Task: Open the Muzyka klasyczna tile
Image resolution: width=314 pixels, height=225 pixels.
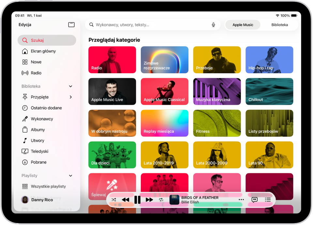Action: [217, 91]
